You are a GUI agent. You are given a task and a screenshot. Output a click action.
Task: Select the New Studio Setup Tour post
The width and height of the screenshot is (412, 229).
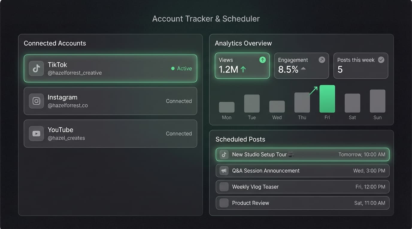point(302,154)
